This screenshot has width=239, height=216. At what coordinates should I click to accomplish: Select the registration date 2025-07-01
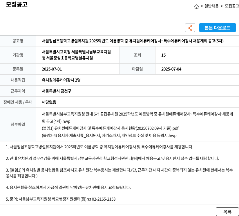pyautogui.click(x=52, y=69)
